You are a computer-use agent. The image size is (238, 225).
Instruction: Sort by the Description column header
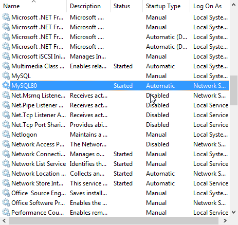coord(88,6)
